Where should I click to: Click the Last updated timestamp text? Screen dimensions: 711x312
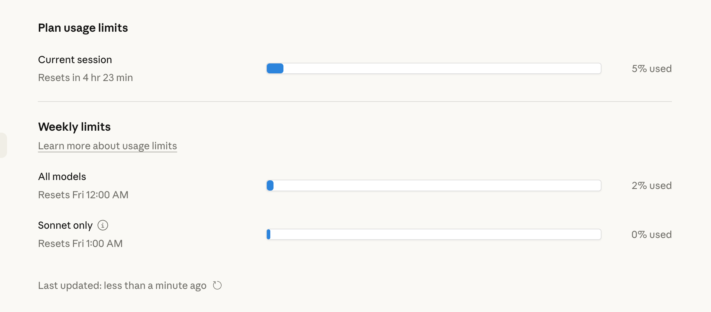122,285
